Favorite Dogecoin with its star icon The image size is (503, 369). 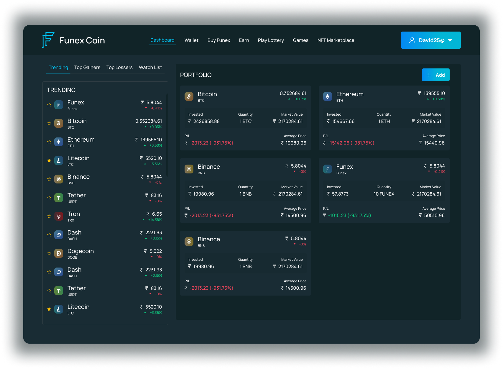[49, 253]
